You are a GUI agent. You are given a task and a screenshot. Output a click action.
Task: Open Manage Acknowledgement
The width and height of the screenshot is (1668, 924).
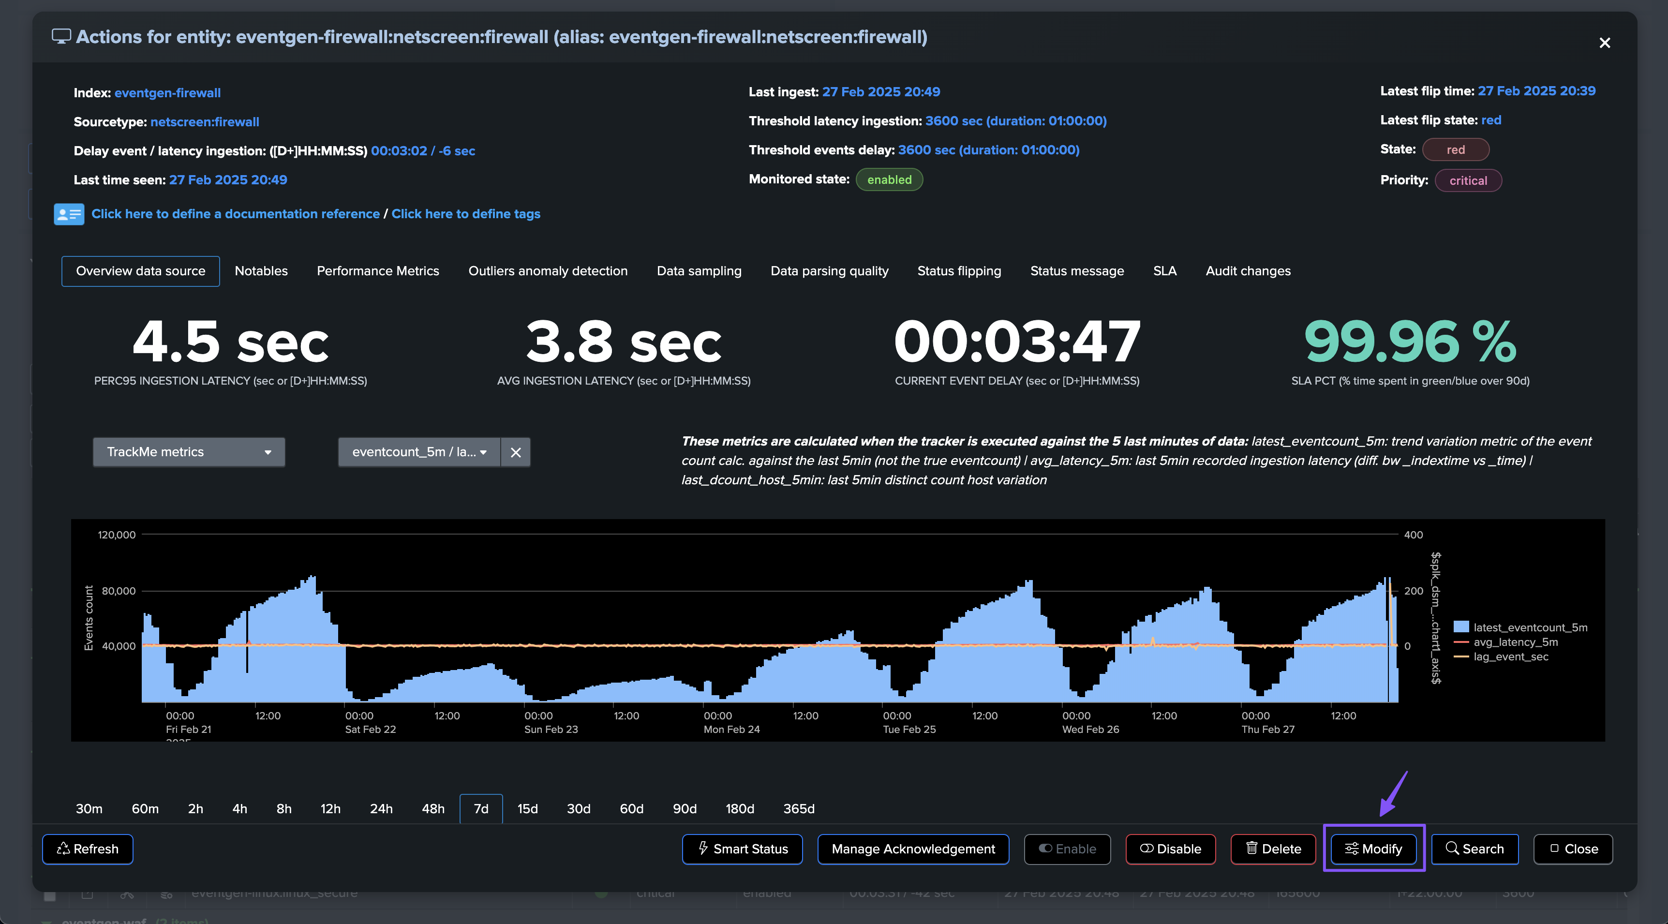click(x=913, y=849)
